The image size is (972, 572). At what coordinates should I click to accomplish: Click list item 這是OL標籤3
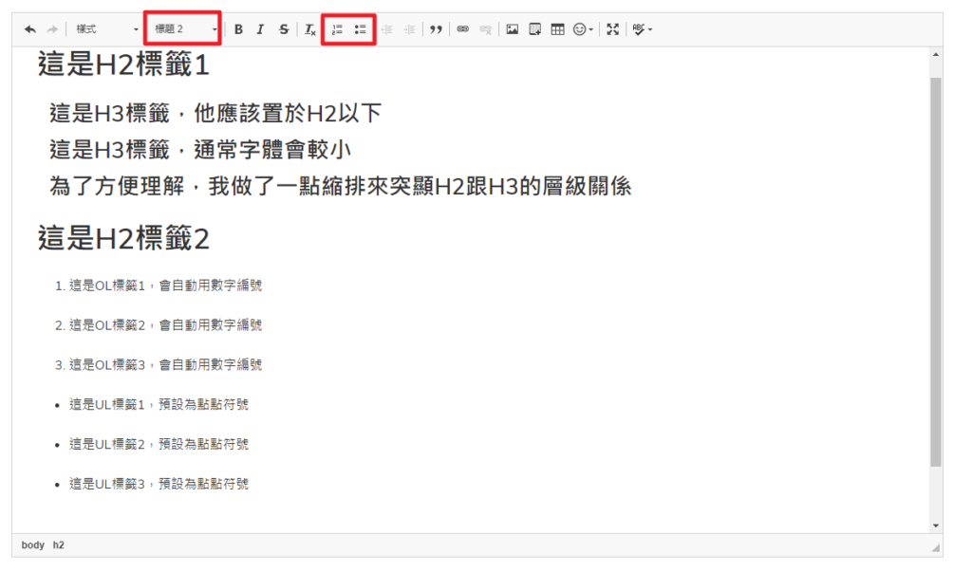pyautogui.click(x=165, y=365)
